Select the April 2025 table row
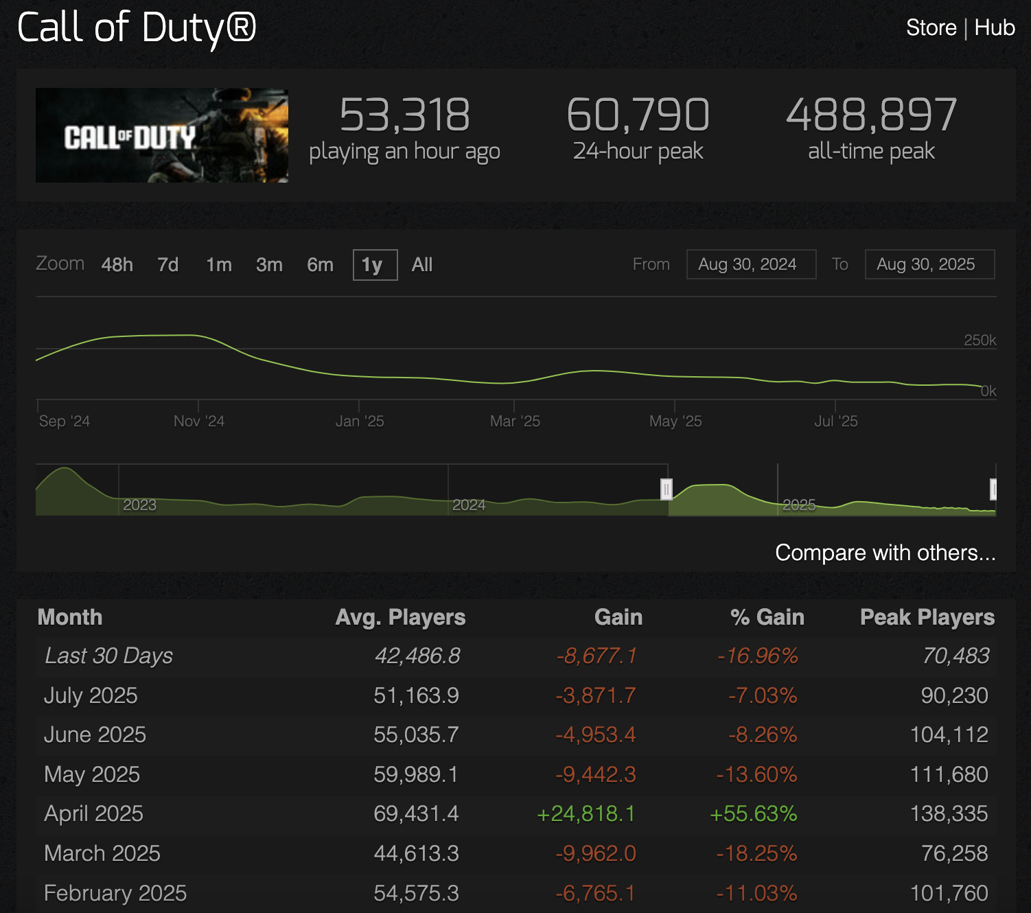The image size is (1031, 913). (515, 814)
